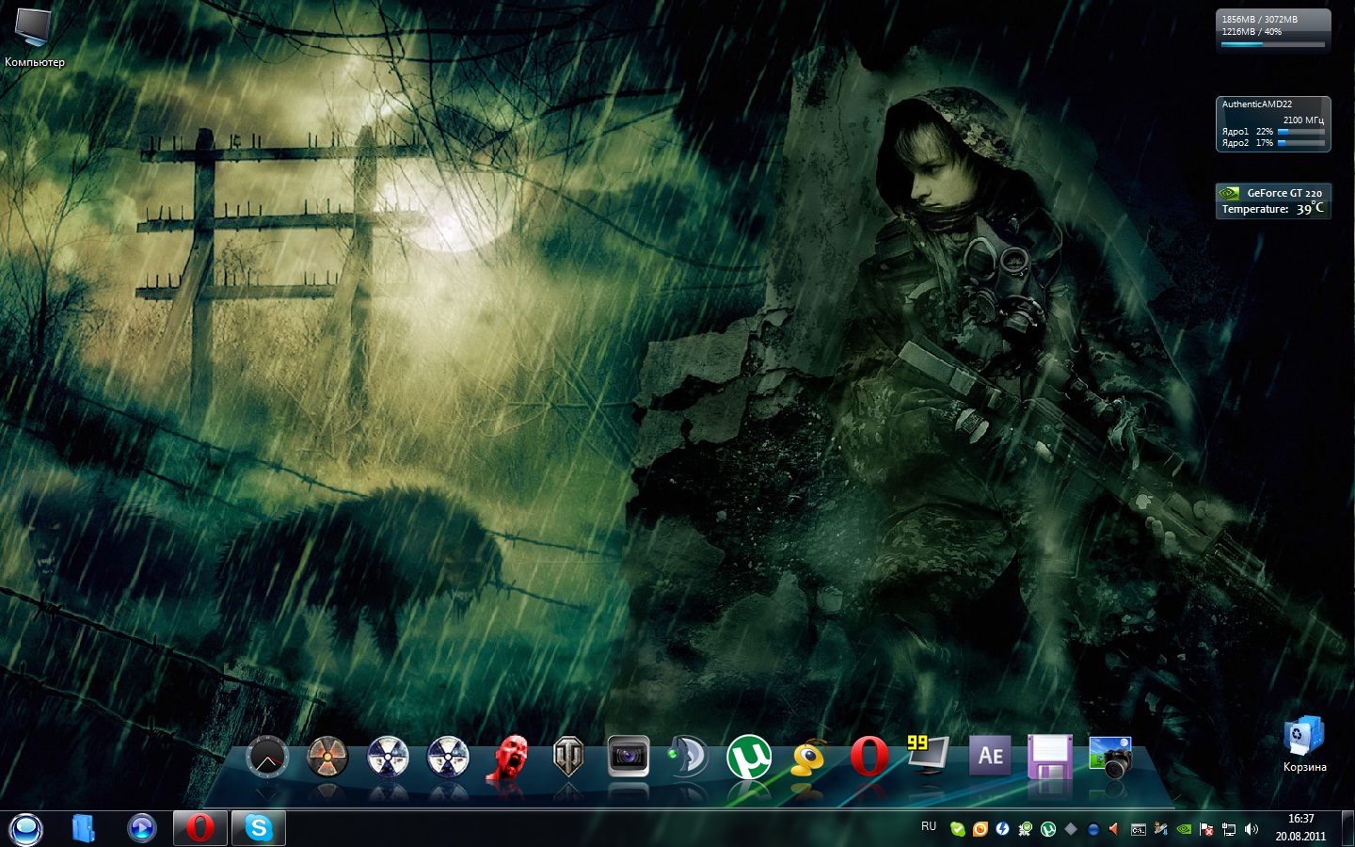Click the green badge ribbon tray icon
Screen dimensions: 1355x847
coord(1025,829)
